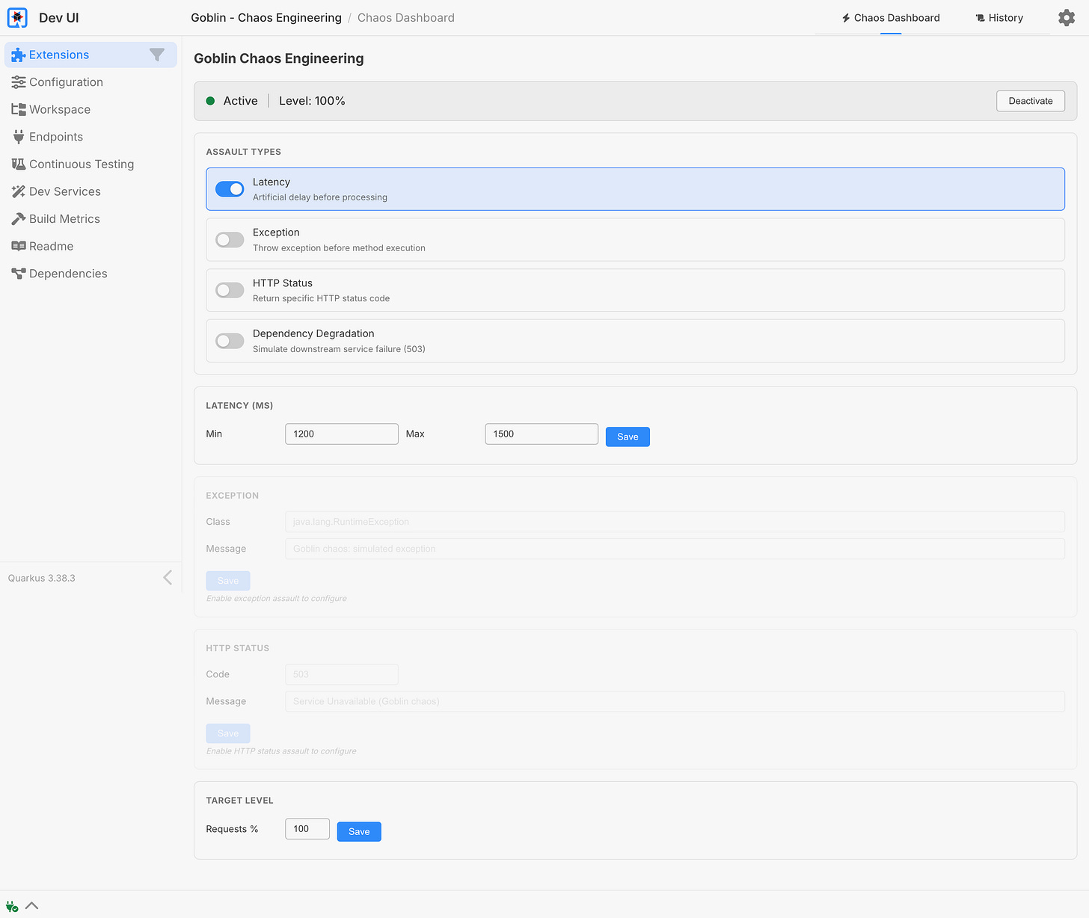Click the Goblin Chaos Engineering page heading
Image resolution: width=1089 pixels, height=918 pixels.
point(279,58)
